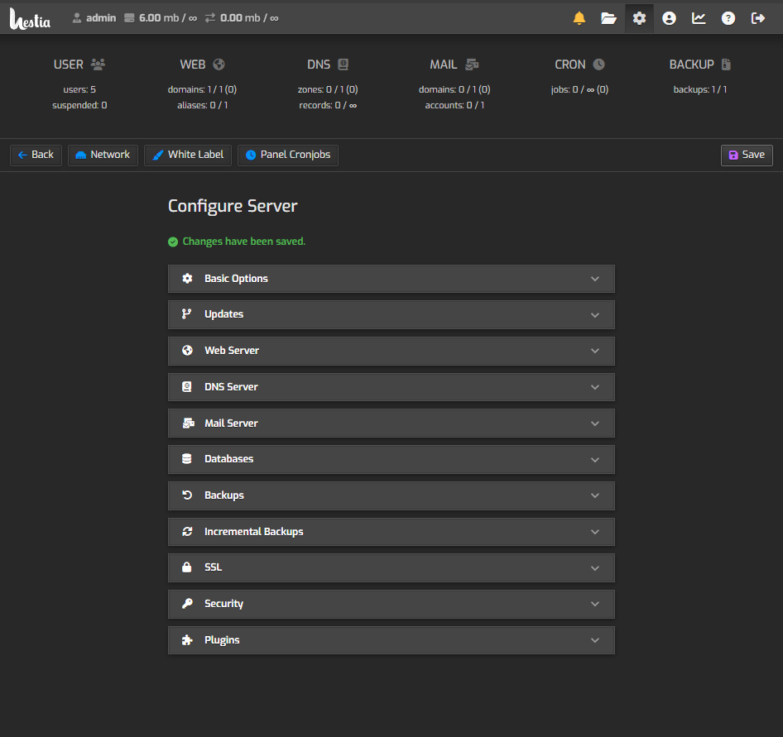Click the Incremental Backups sync icon
The height and width of the screenshot is (737, 783).
[187, 531]
